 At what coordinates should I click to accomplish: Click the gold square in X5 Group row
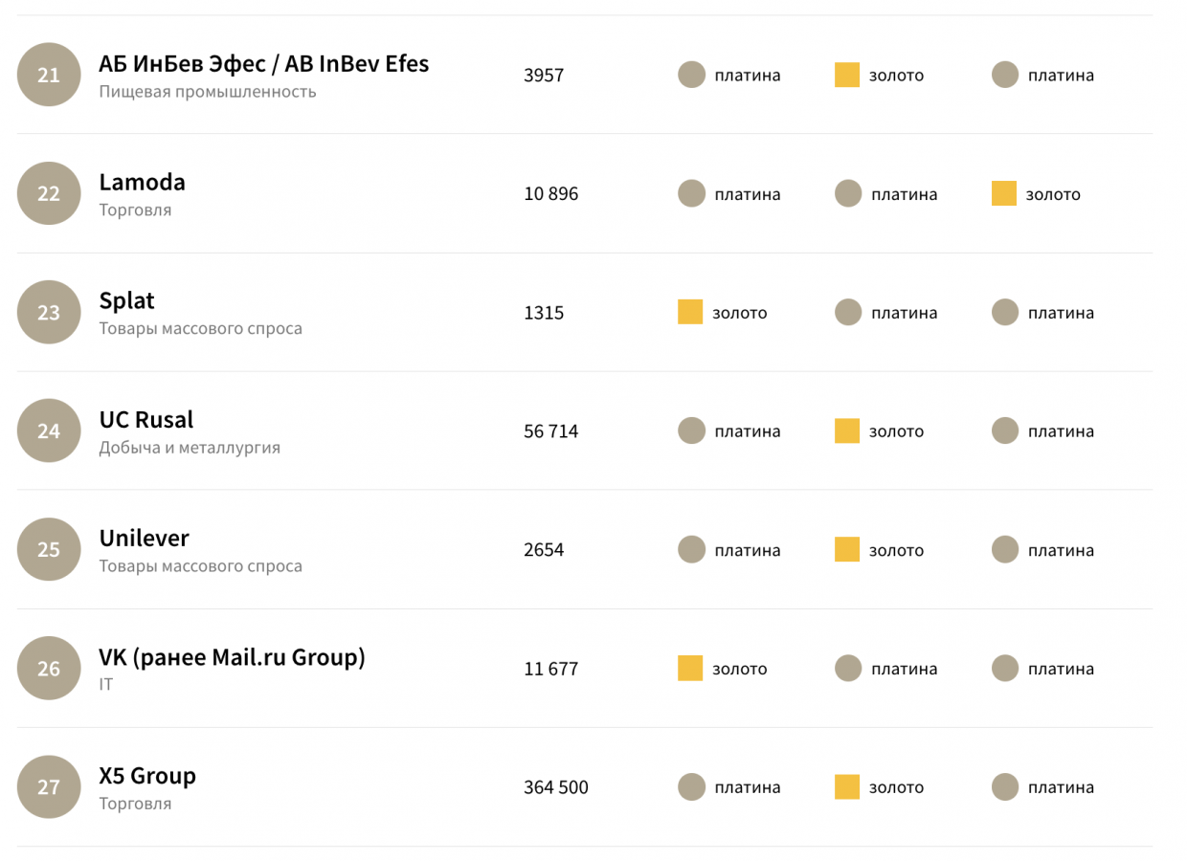pyautogui.click(x=847, y=786)
